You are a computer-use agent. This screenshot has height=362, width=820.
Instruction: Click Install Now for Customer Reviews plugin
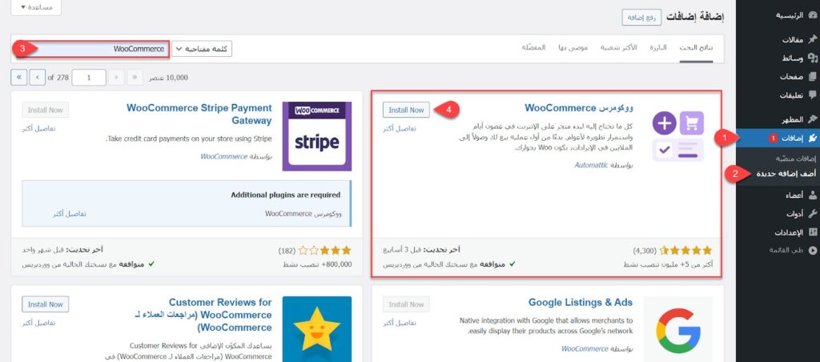click(46, 304)
